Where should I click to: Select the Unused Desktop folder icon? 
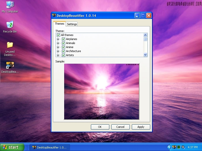[10, 49]
